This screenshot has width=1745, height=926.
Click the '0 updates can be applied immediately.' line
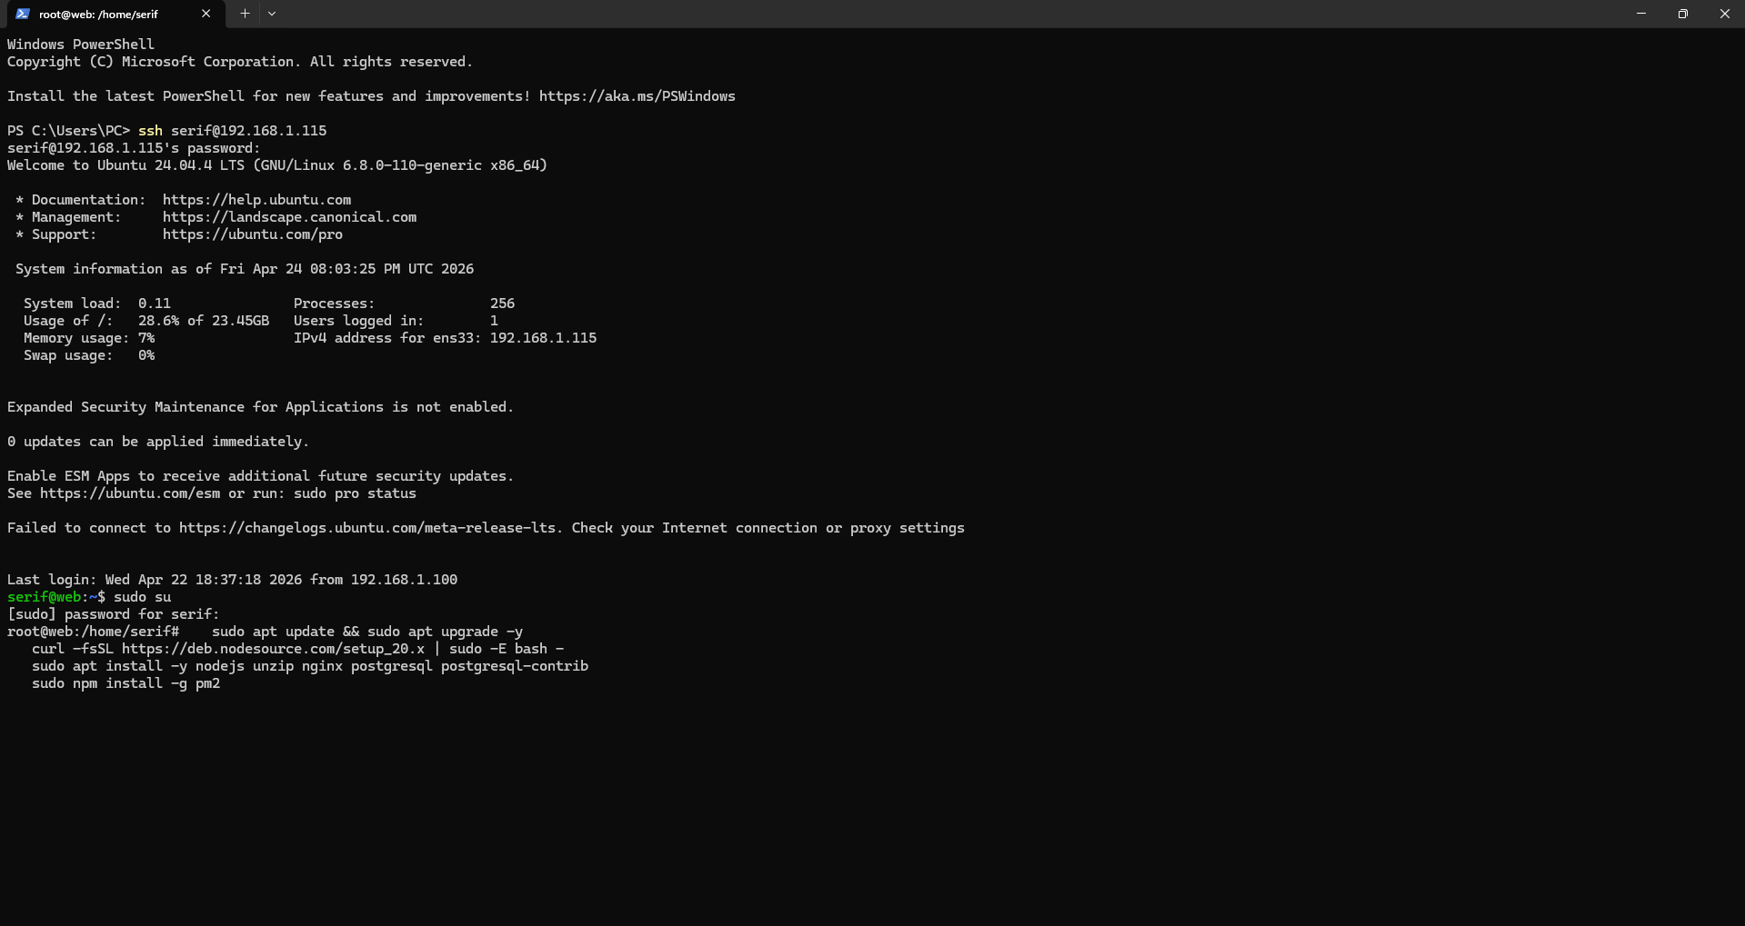point(158,442)
